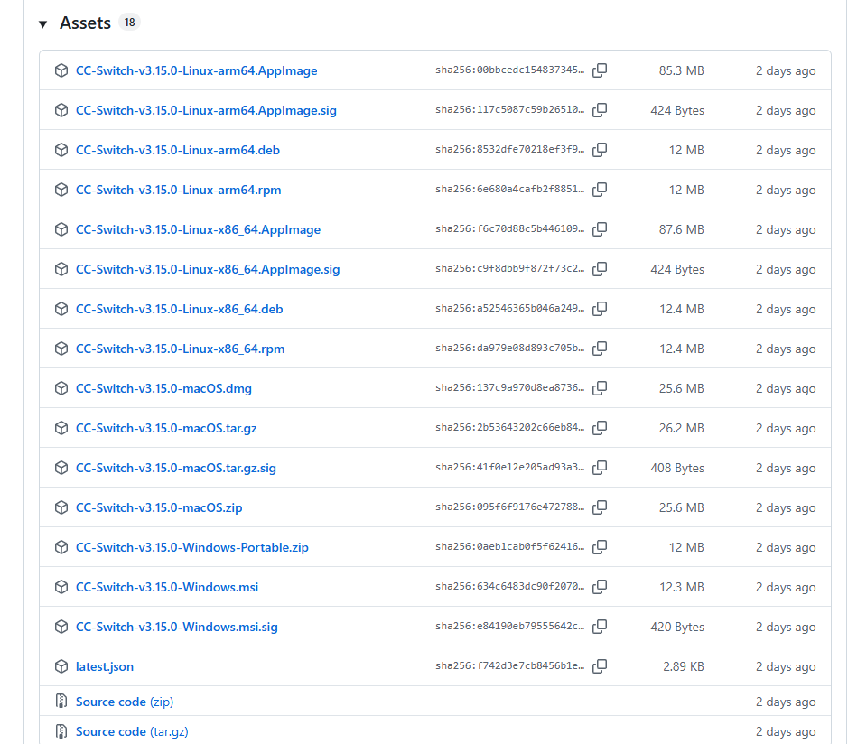Download CC-Switch-v3.15.0-Linux-arm64.rpm
848x744 pixels.
tap(179, 190)
